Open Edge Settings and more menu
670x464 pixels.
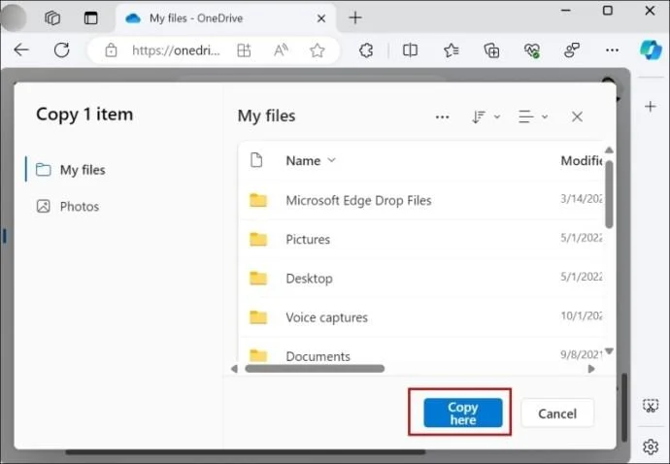[612, 50]
